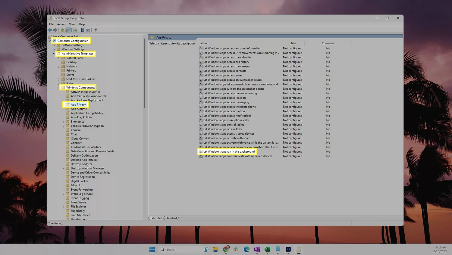Viewport: 452px width, 255px height.
Task: Expand the Network folder node
Action: (59, 67)
